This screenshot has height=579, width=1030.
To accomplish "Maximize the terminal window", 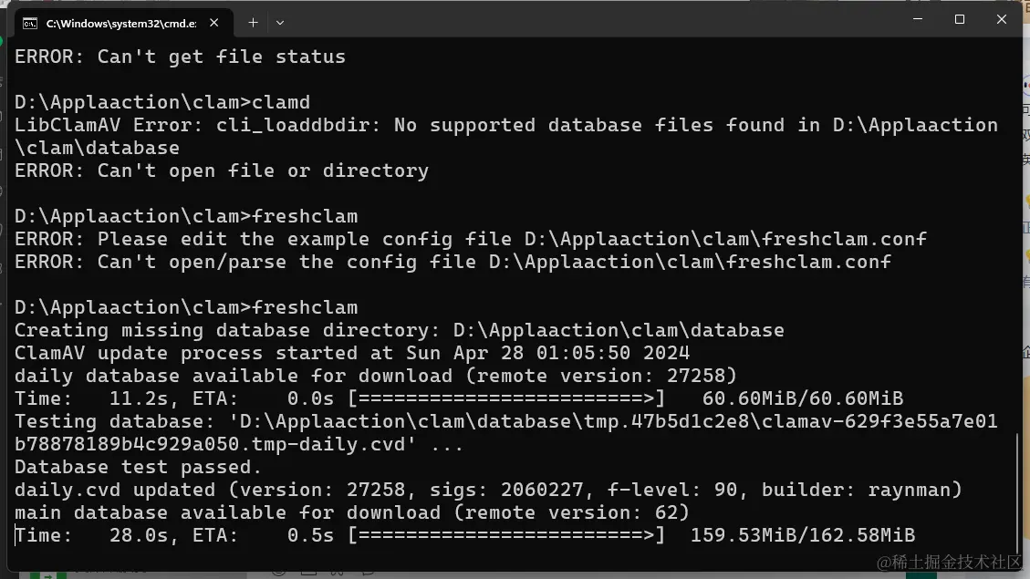I will point(960,19).
